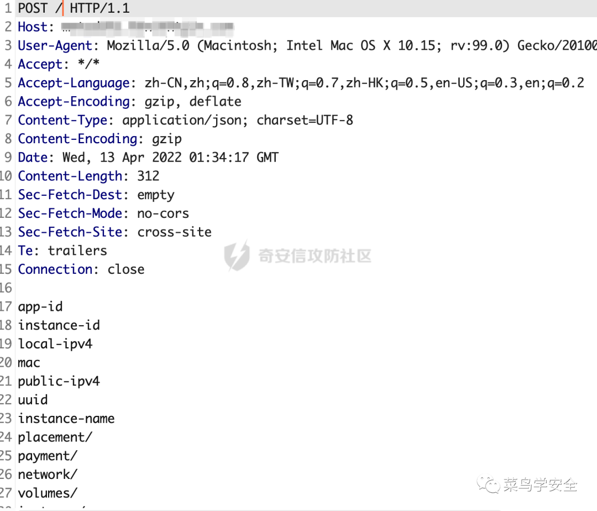Click the '*/*' Accept value
The width and height of the screenshot is (597, 511).
88,64
